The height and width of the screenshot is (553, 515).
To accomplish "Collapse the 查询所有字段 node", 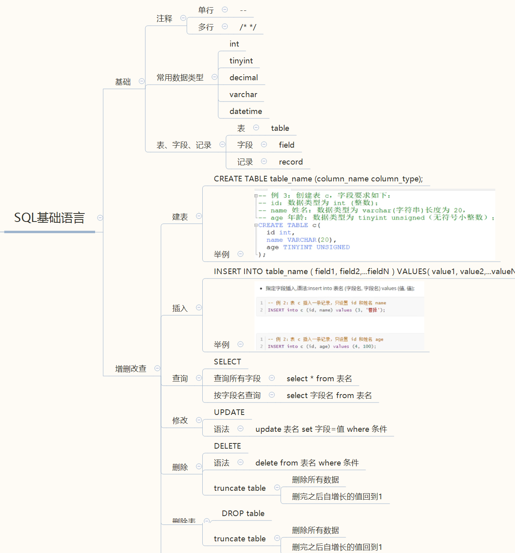I will click(x=272, y=378).
